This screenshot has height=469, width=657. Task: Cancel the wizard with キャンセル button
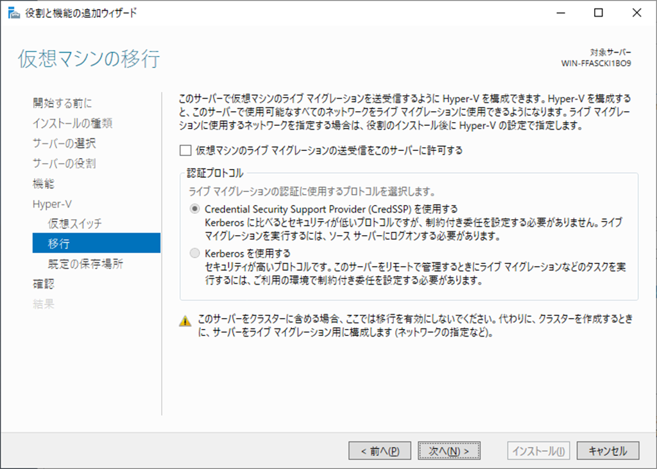click(x=608, y=451)
